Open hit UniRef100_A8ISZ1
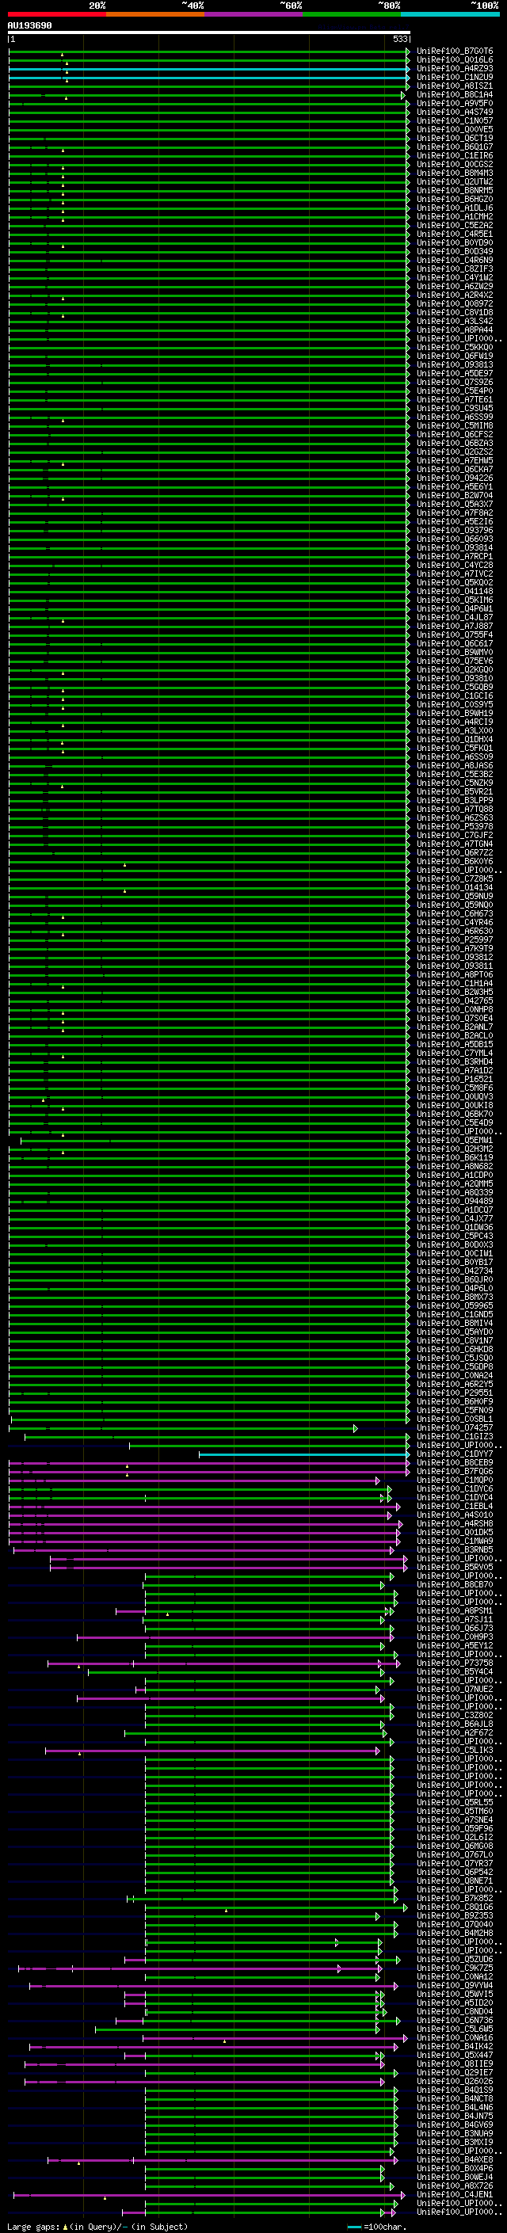The width and height of the screenshot is (507, 2233). coord(455,86)
